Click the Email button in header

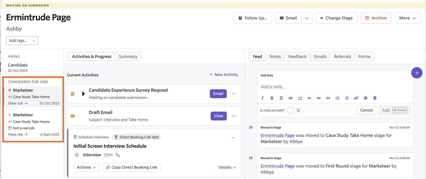(288, 18)
